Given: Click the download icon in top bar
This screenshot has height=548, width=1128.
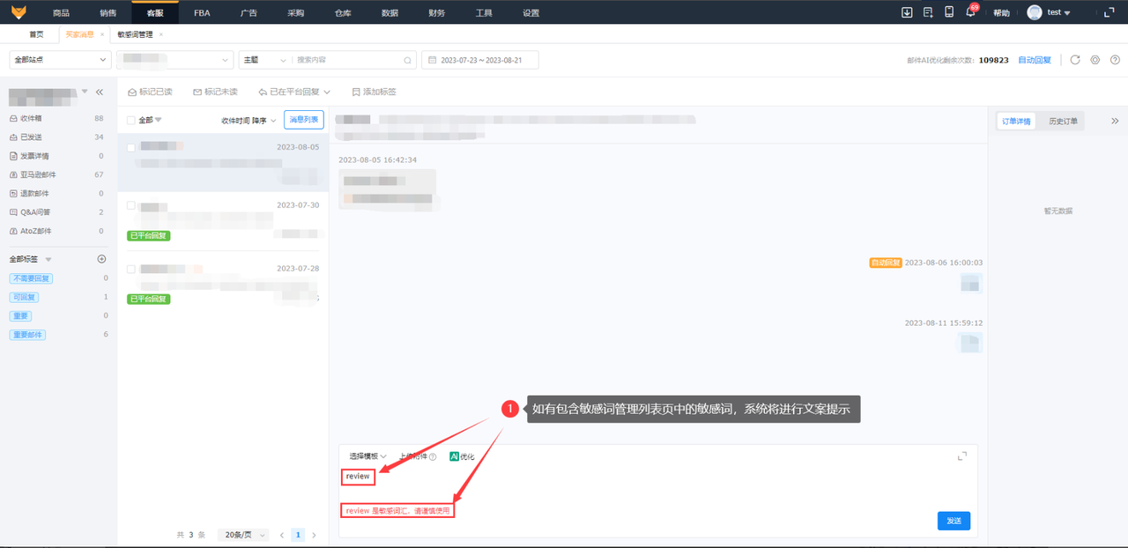Looking at the screenshot, I should click(907, 12).
